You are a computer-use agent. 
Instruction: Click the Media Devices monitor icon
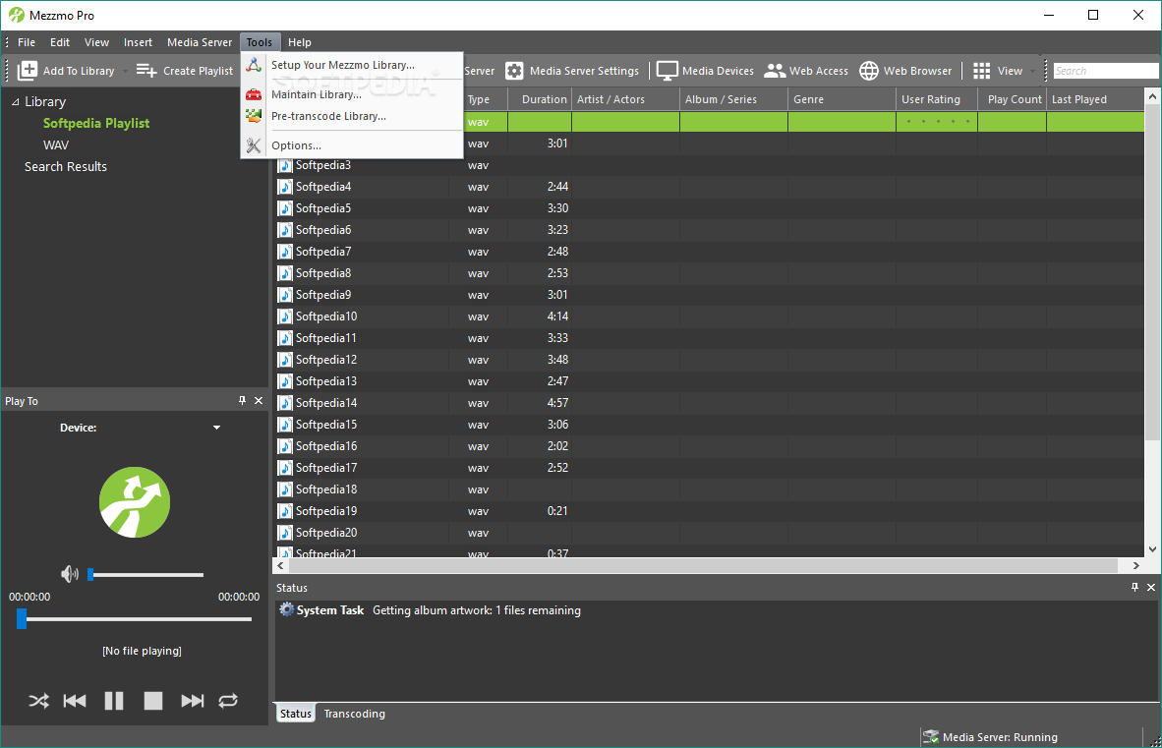(x=667, y=71)
